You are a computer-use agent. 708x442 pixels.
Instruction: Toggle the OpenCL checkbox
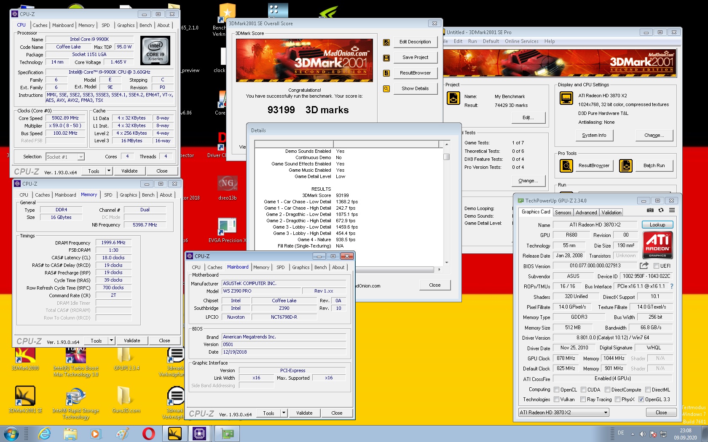tap(556, 390)
